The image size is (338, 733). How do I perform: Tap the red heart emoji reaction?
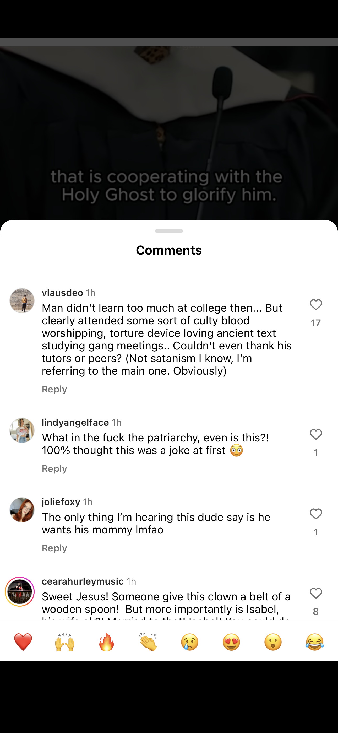click(23, 642)
